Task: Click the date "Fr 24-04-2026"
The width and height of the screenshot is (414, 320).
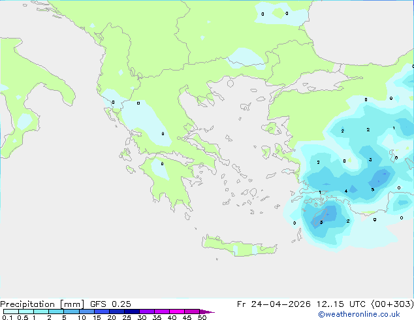Action: click(x=274, y=304)
